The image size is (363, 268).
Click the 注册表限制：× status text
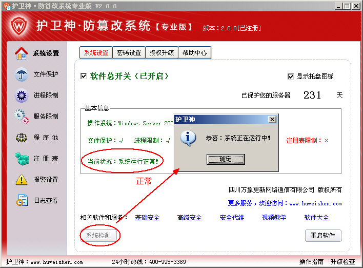coord(308,141)
